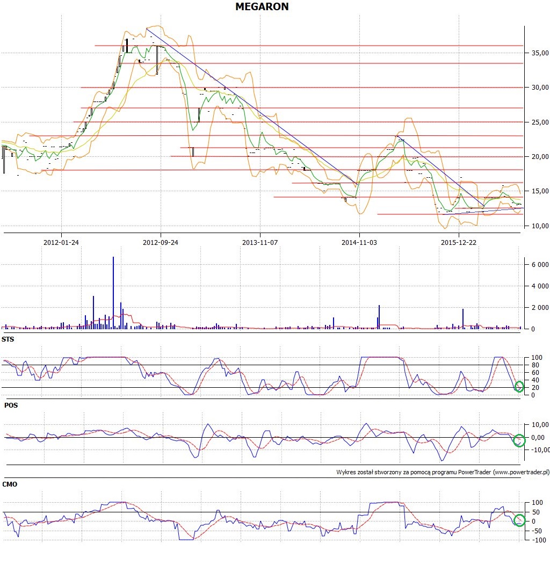Click the 80 level label on STS axis

pyautogui.click(x=535, y=365)
